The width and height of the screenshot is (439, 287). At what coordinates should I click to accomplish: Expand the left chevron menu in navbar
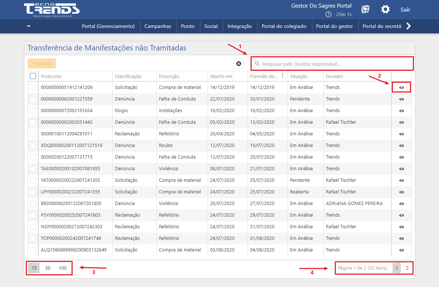(x=29, y=26)
